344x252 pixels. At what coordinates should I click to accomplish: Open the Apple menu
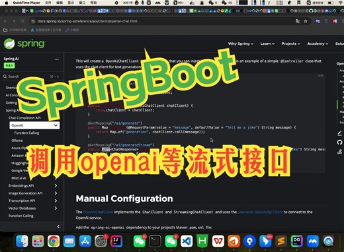(7, 3)
